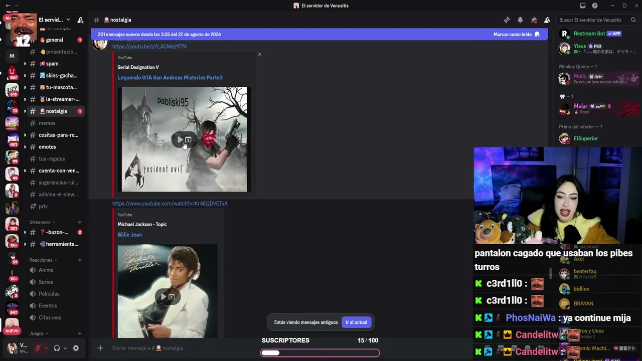
Task: Collapse the Juegos category
Action: pyautogui.click(x=39, y=333)
